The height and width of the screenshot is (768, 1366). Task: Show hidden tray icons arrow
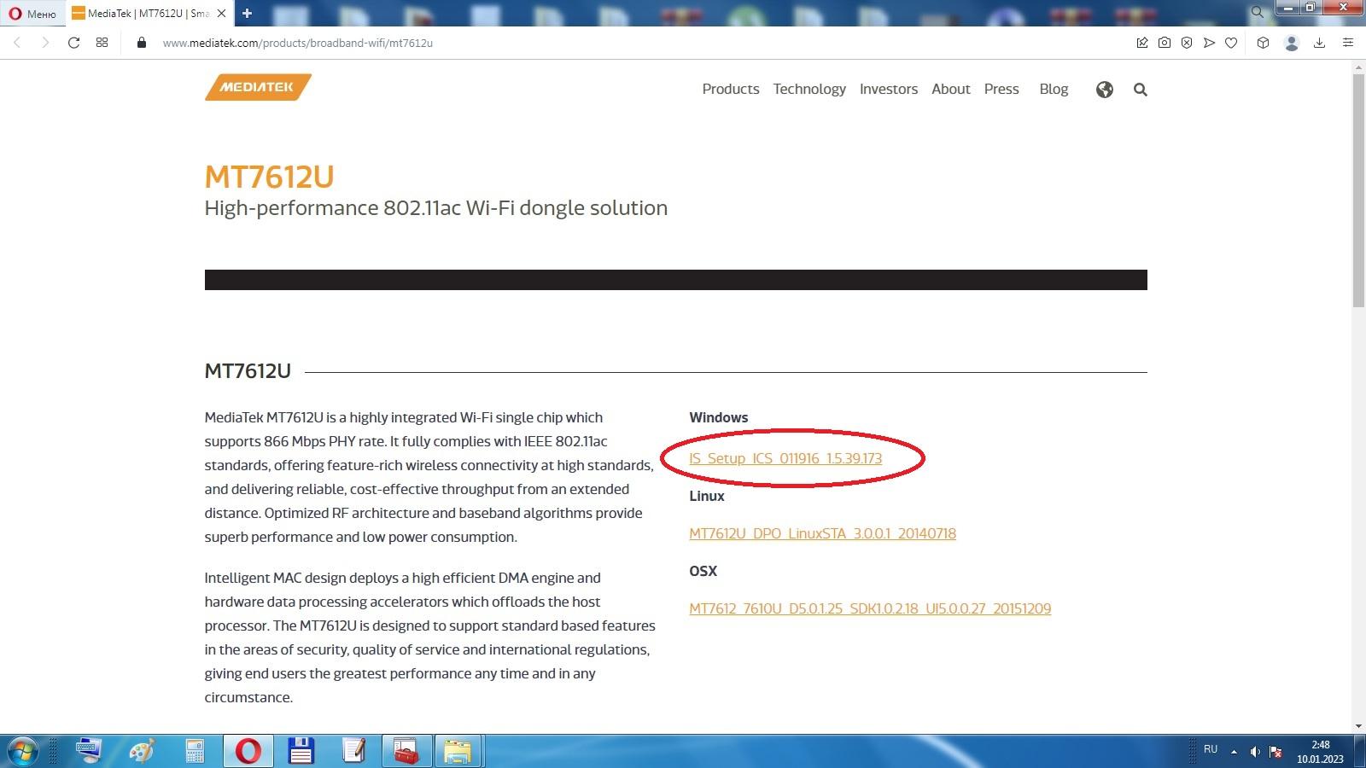(1234, 752)
